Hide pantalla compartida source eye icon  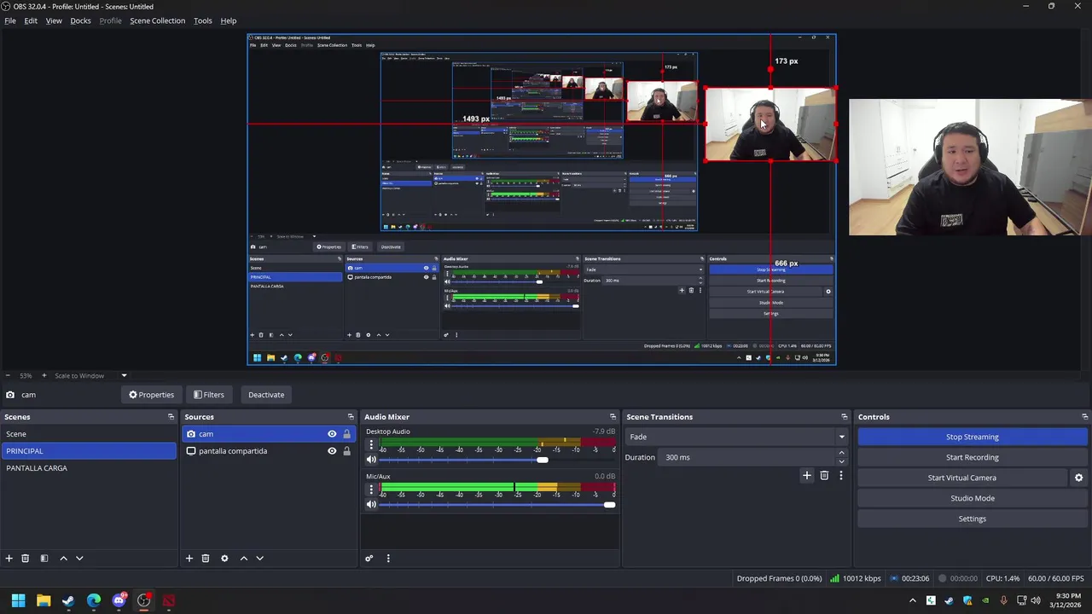click(332, 451)
